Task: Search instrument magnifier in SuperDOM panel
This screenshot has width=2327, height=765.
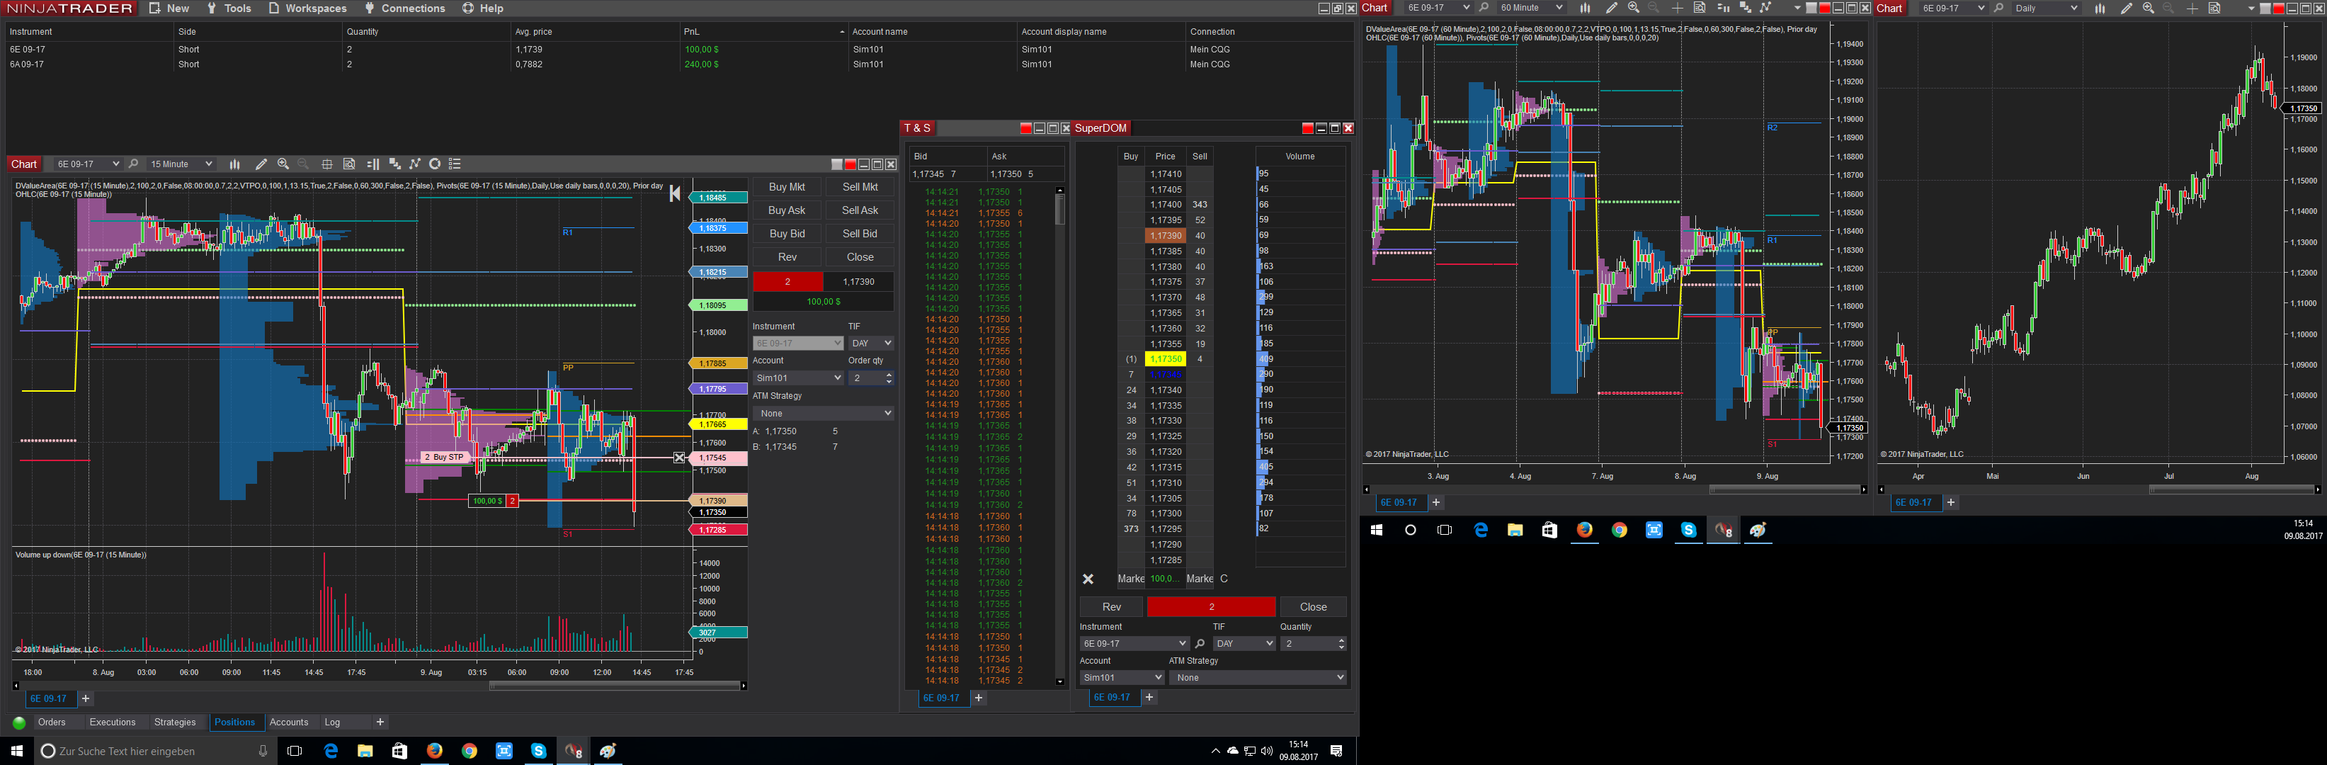Action: tap(1200, 644)
